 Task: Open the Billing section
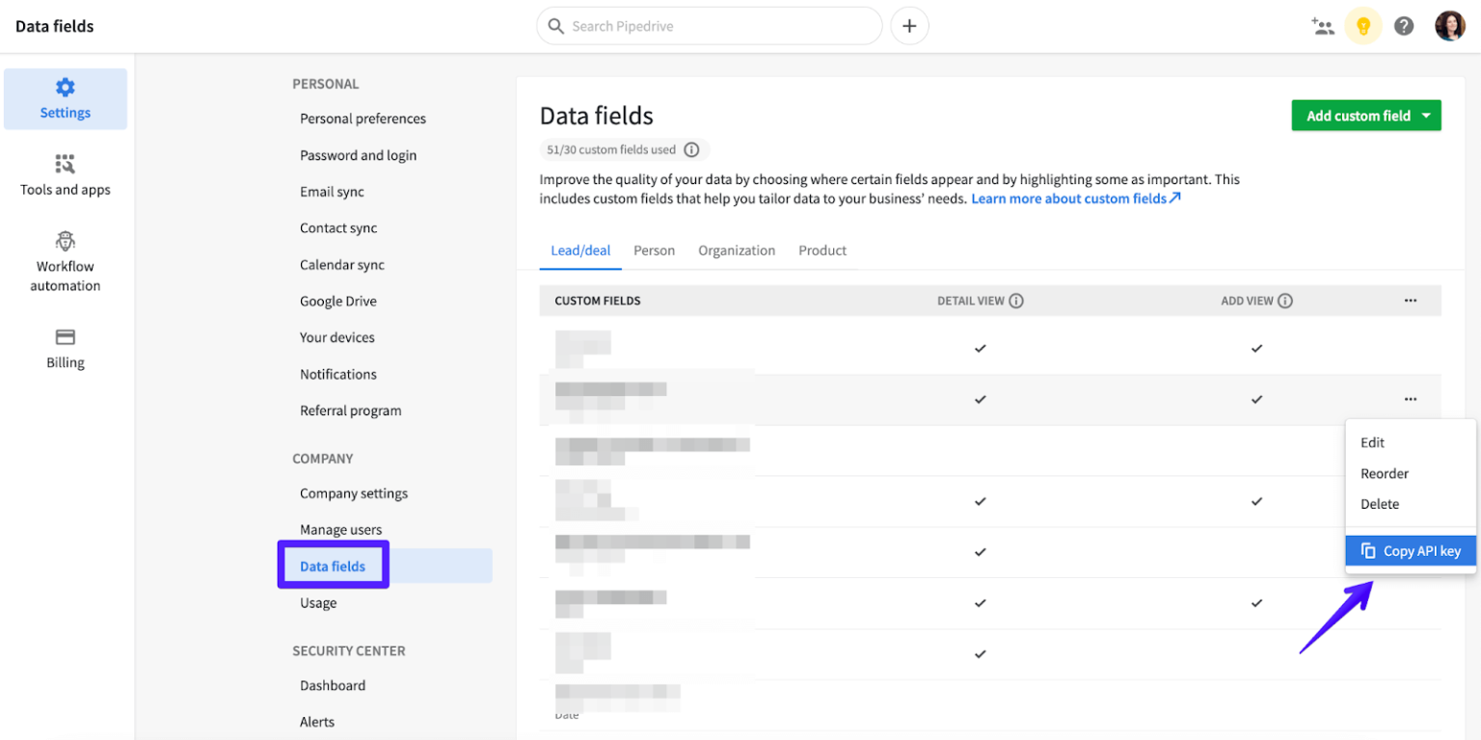point(65,347)
